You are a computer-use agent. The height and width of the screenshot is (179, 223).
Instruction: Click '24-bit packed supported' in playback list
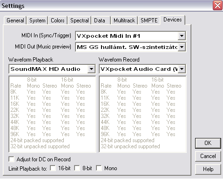pyautogui.click(x=37, y=140)
